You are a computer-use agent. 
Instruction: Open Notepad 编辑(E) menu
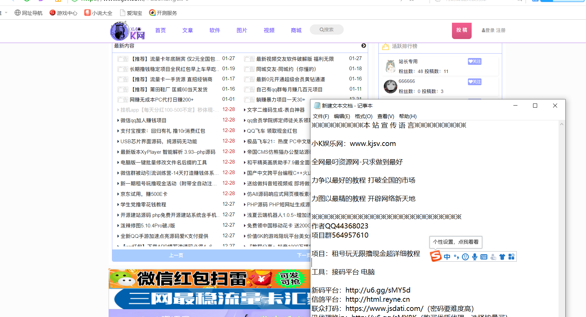(x=342, y=116)
